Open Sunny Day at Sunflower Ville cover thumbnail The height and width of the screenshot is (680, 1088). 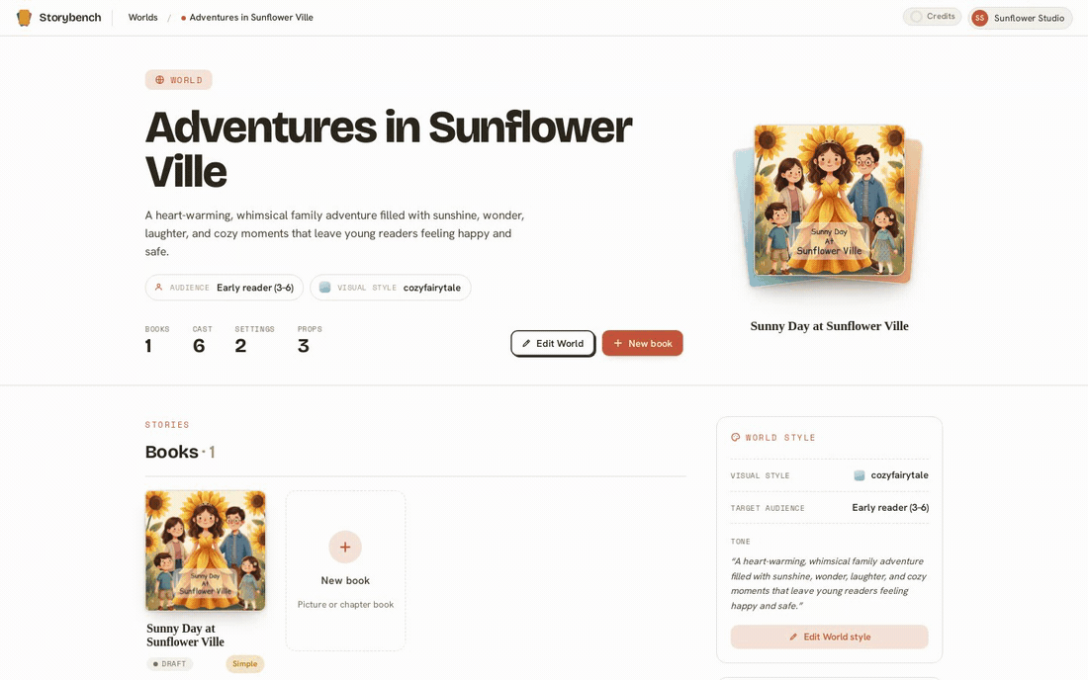tap(206, 551)
